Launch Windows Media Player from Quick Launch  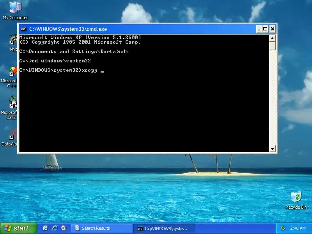[64, 228]
